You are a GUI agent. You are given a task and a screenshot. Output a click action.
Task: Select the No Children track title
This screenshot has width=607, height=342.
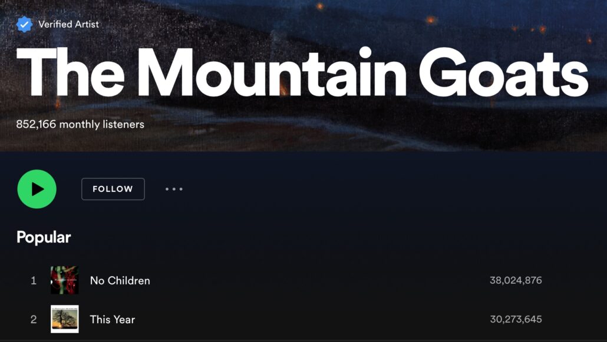(120, 280)
